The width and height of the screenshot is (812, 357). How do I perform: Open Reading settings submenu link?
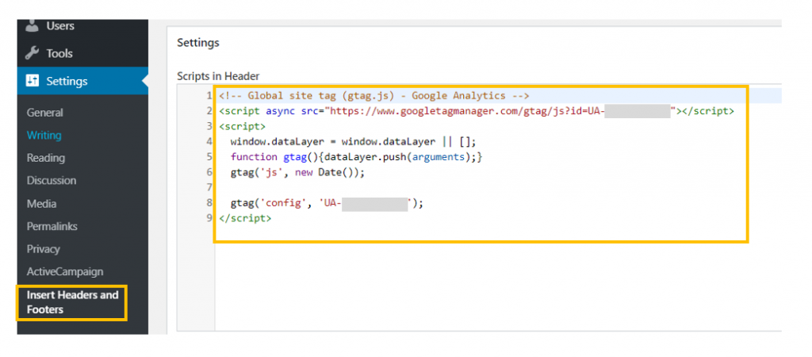click(x=45, y=158)
